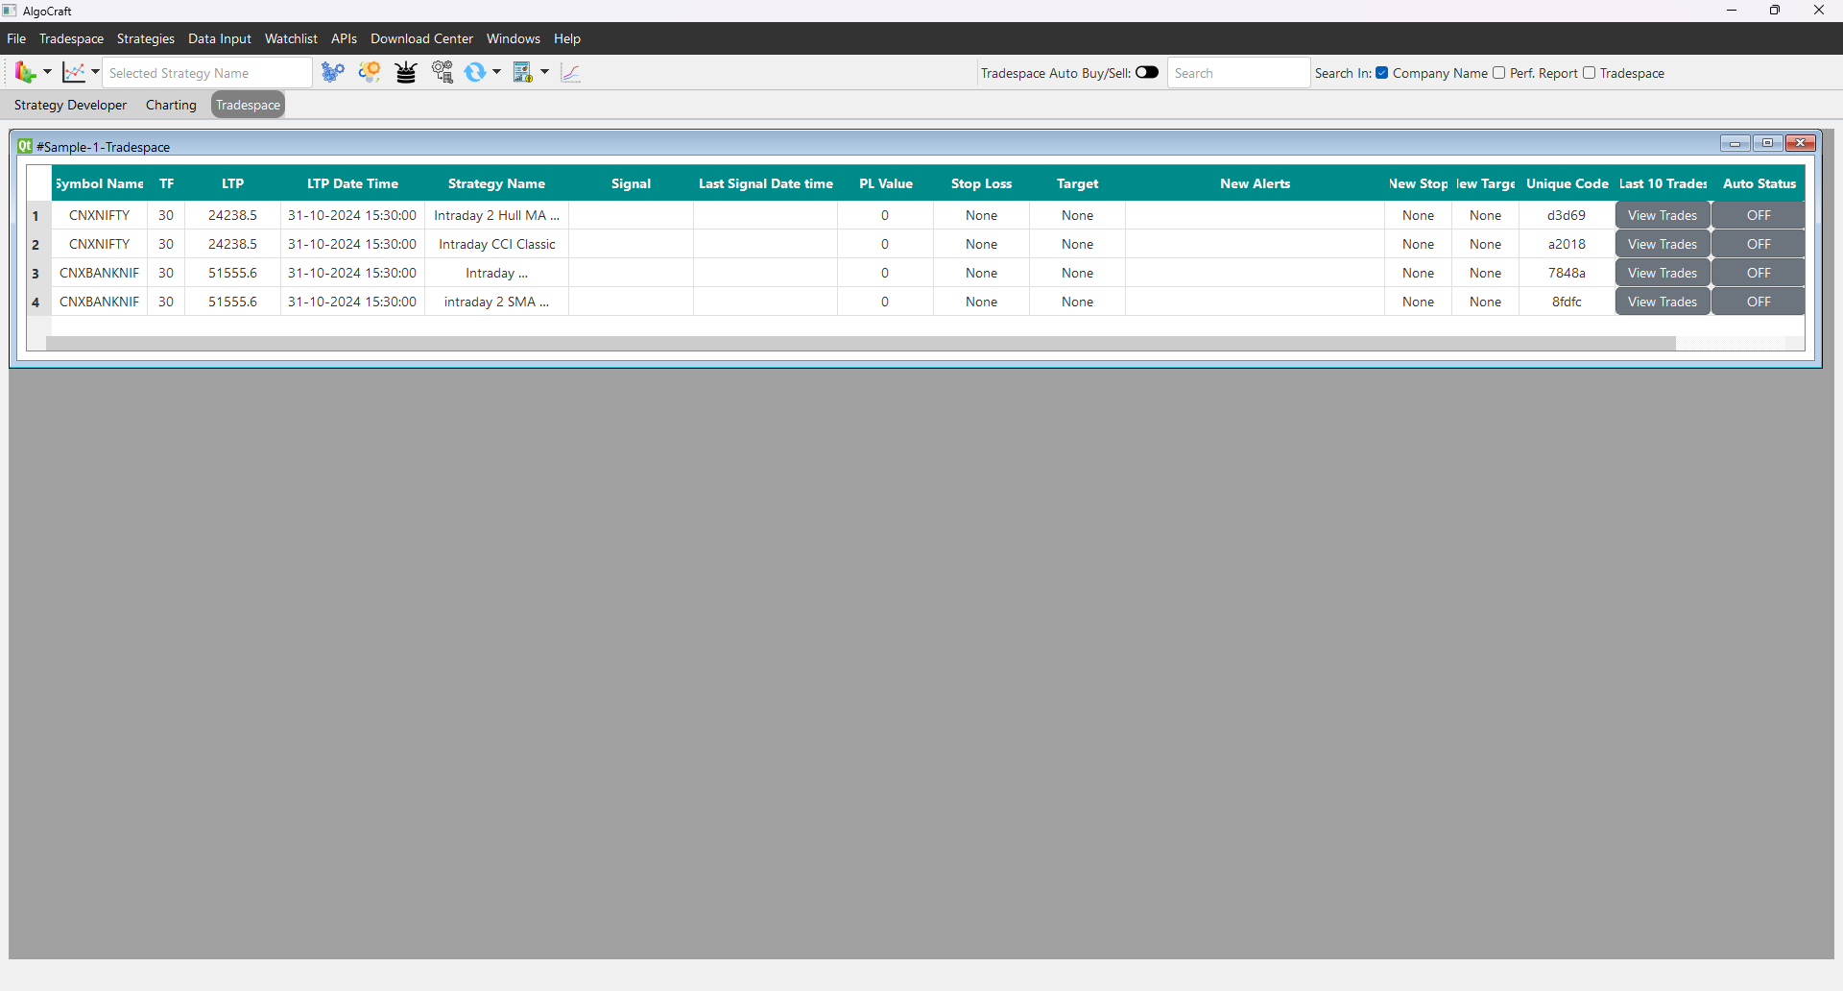Toggle Auto Status OFF for code a2018
This screenshot has width=1843, height=991.
[x=1759, y=244]
